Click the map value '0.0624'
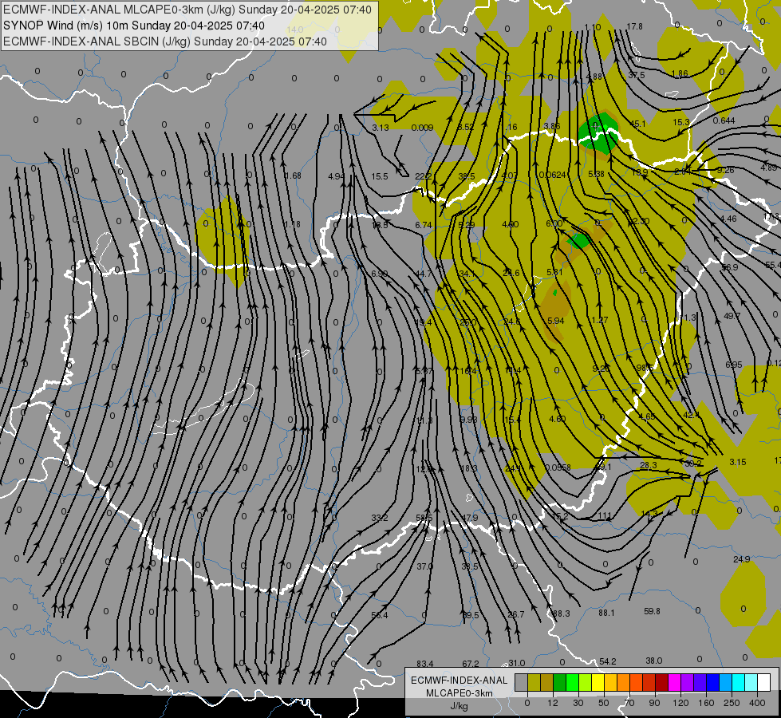The width and height of the screenshot is (781, 718). click(x=552, y=175)
